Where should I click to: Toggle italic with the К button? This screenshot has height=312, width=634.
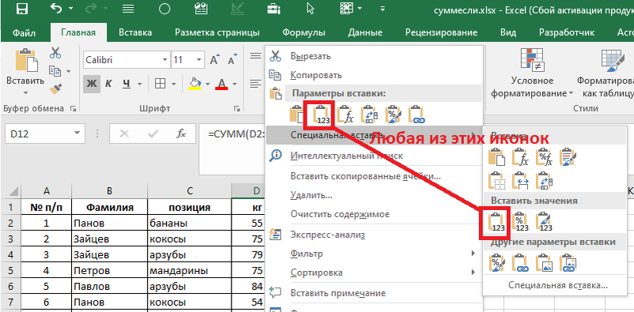(x=108, y=84)
